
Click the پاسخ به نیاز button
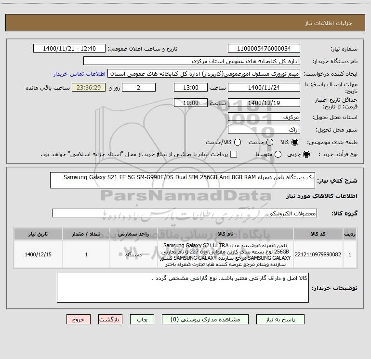(280, 319)
